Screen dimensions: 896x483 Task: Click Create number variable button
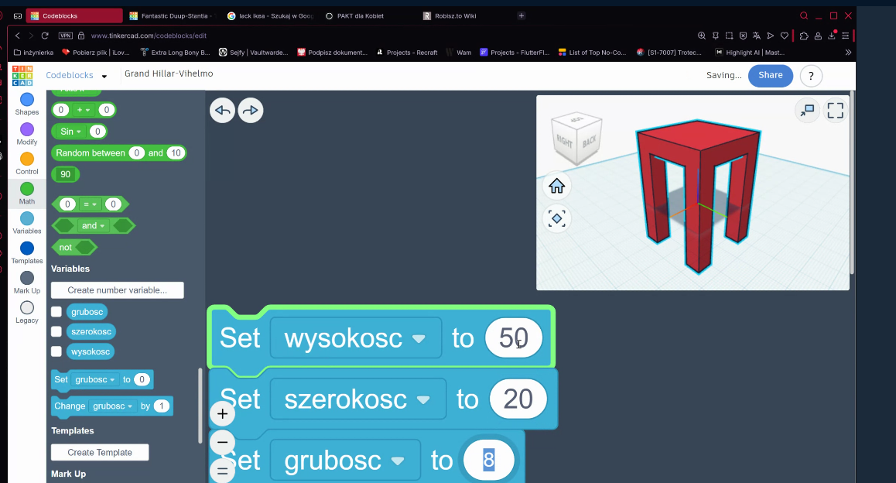click(x=117, y=290)
